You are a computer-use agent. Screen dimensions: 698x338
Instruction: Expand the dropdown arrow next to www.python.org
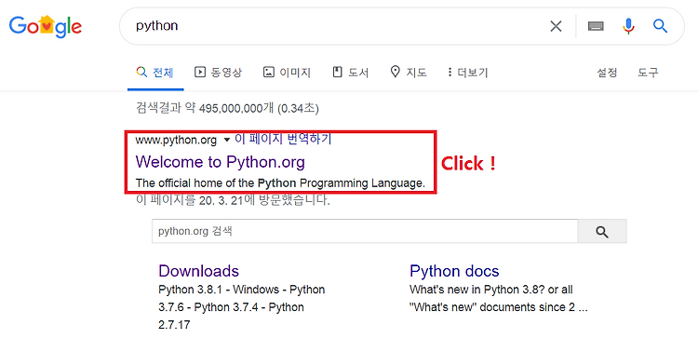226,141
